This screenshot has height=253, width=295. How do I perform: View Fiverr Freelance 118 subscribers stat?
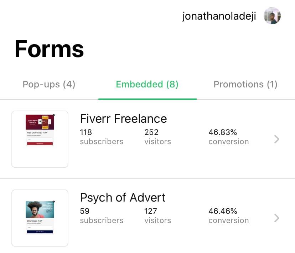(102, 137)
